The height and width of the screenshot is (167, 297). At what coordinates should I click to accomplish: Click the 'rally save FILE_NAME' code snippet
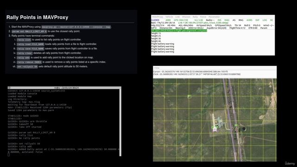31,49
